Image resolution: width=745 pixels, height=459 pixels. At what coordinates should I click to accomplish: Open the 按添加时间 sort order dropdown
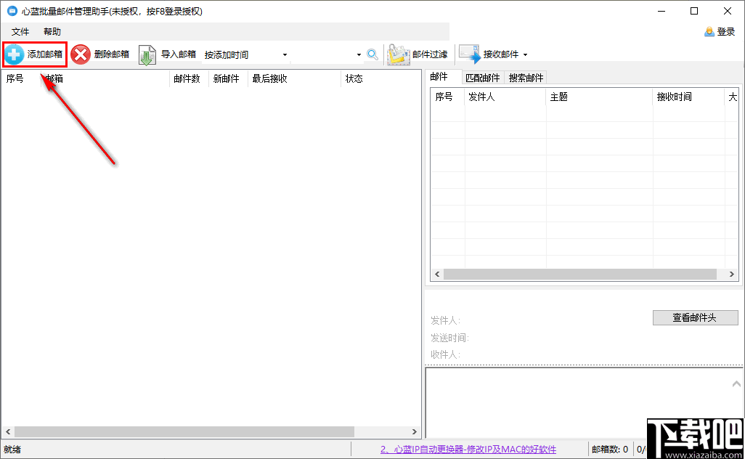pos(285,54)
